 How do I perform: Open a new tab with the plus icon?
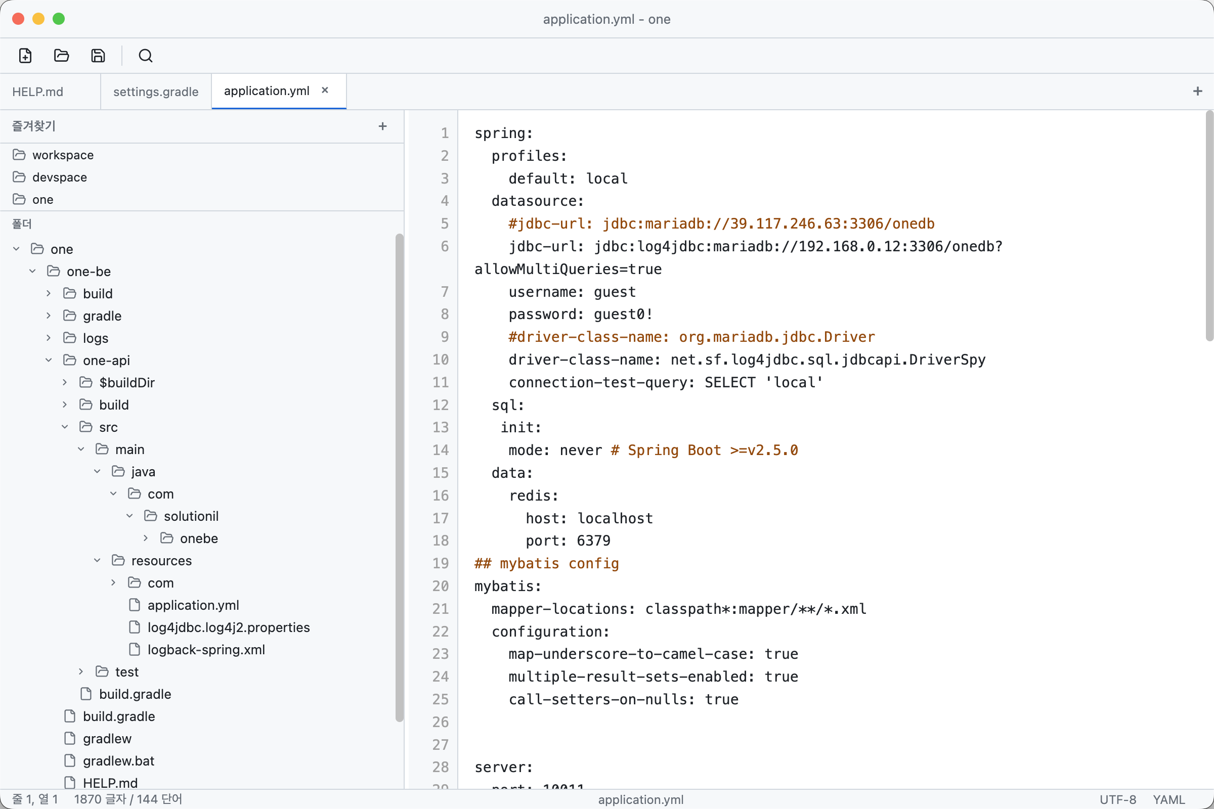(x=1197, y=92)
